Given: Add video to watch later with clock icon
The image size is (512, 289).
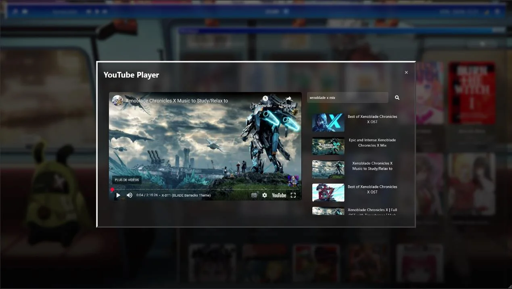Looking at the screenshot, I should 265,98.
